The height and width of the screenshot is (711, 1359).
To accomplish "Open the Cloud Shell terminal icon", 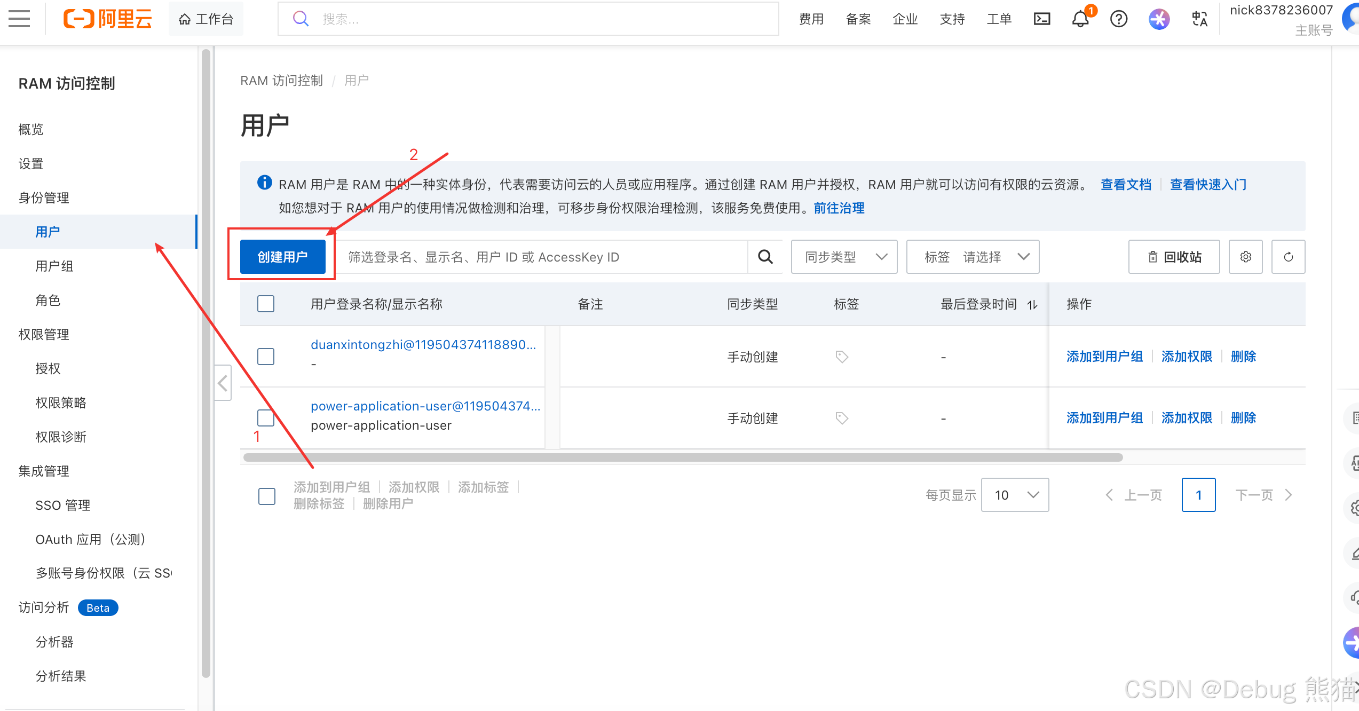I will pyautogui.click(x=1042, y=19).
